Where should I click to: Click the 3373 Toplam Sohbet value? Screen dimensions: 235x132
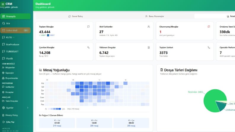coord(164,53)
